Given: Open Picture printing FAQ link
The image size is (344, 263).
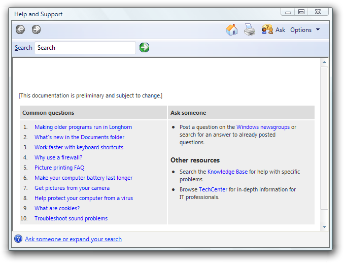Looking at the screenshot, I should (x=59, y=168).
